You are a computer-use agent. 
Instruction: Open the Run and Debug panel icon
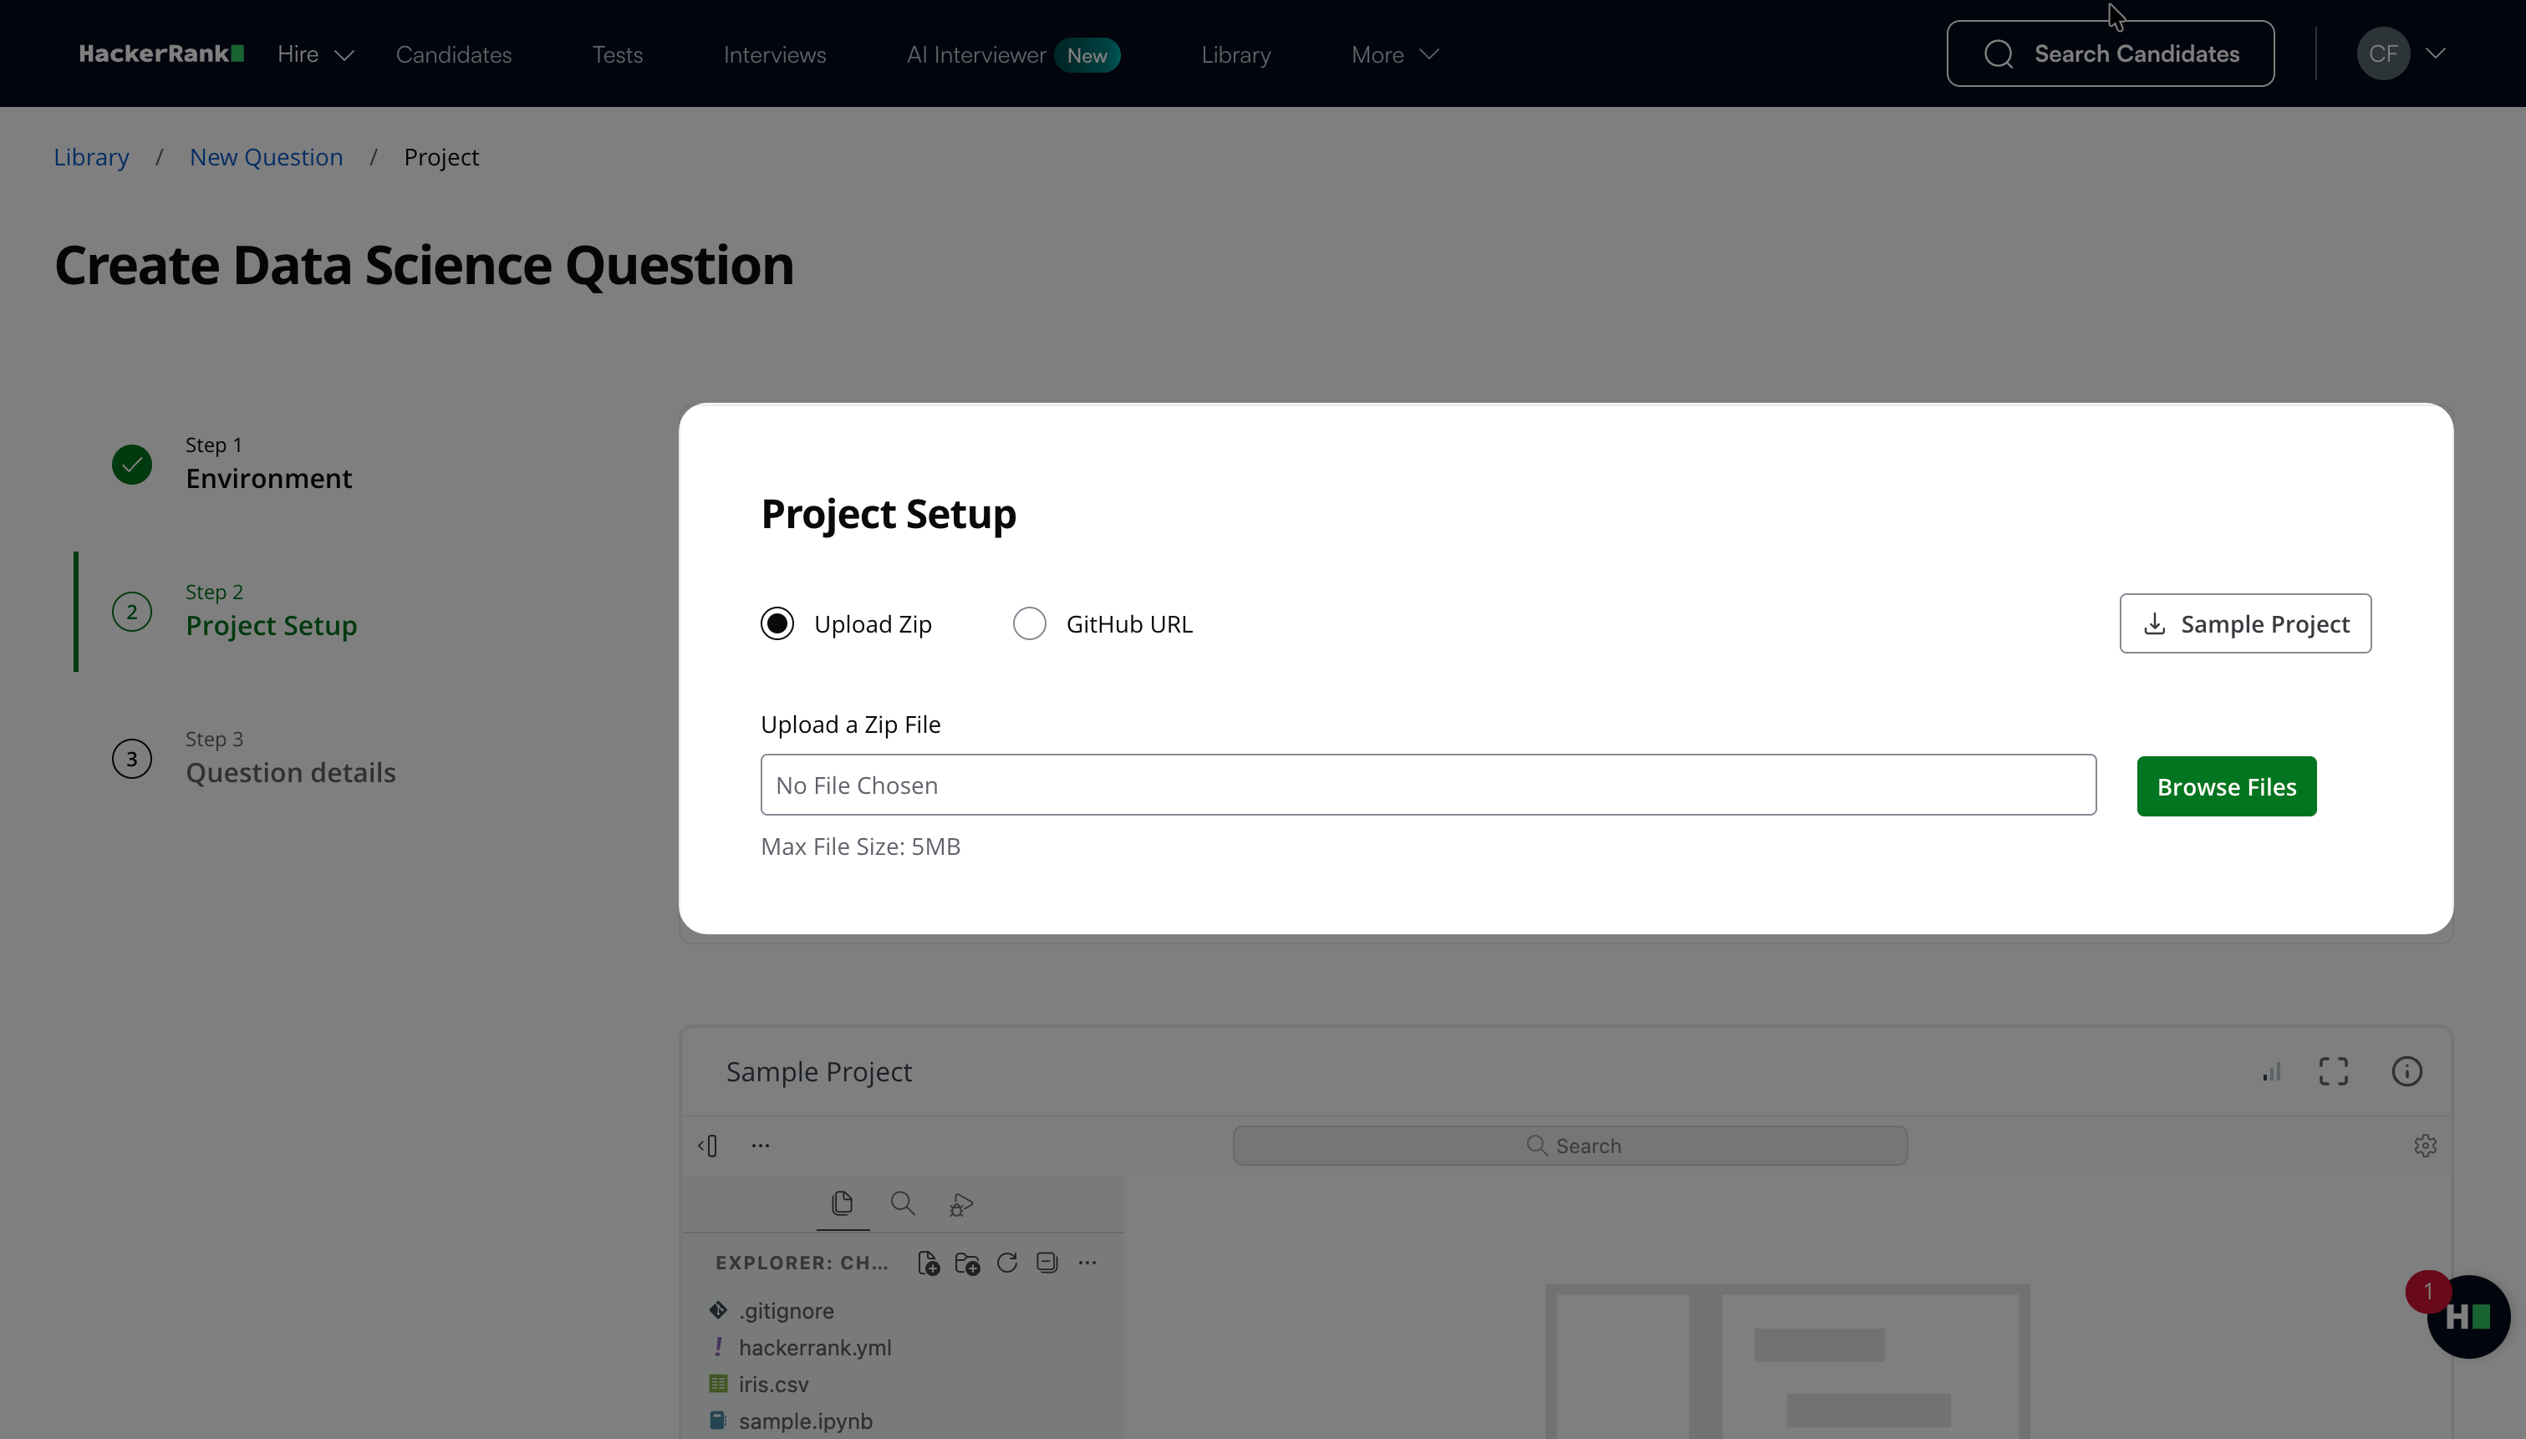point(960,1204)
